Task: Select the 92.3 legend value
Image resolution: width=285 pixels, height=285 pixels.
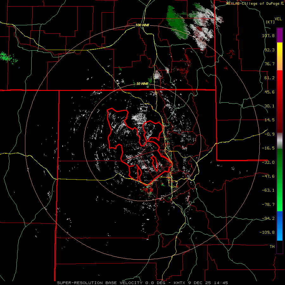Action: coord(269,50)
